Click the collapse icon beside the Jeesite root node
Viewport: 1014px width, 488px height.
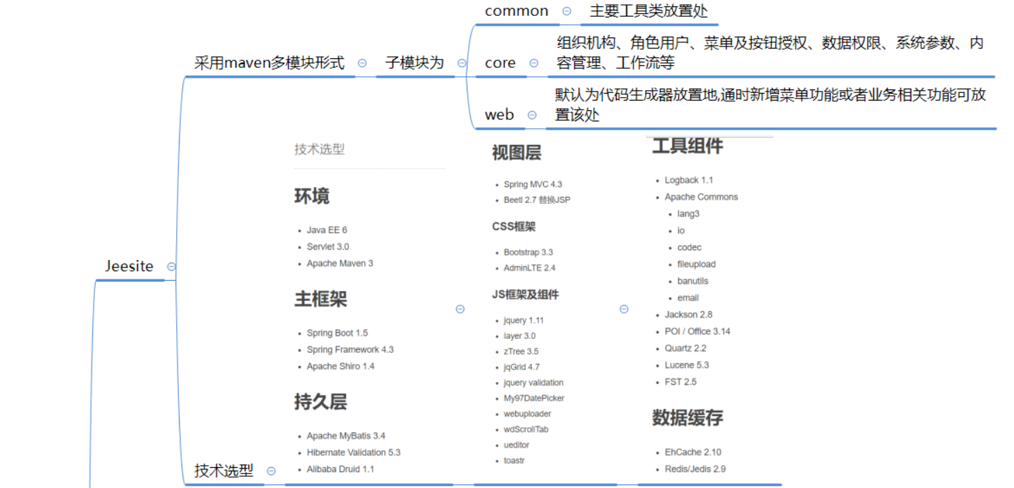coord(172,265)
